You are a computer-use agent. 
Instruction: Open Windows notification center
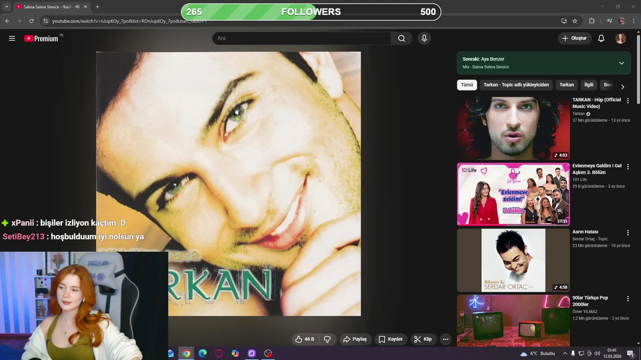click(x=630, y=353)
